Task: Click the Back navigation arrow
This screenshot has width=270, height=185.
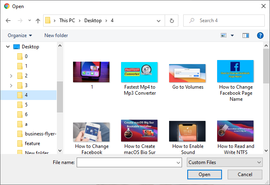Action: click(8, 21)
